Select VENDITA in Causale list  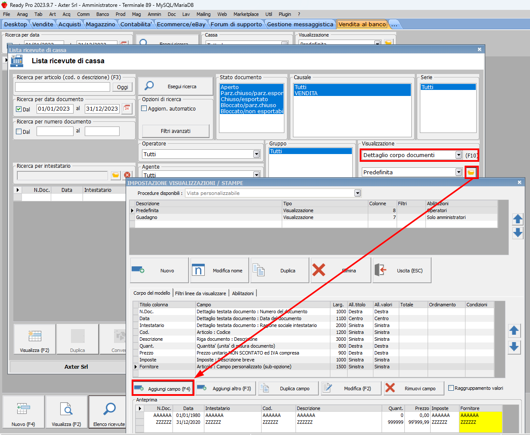click(x=352, y=93)
